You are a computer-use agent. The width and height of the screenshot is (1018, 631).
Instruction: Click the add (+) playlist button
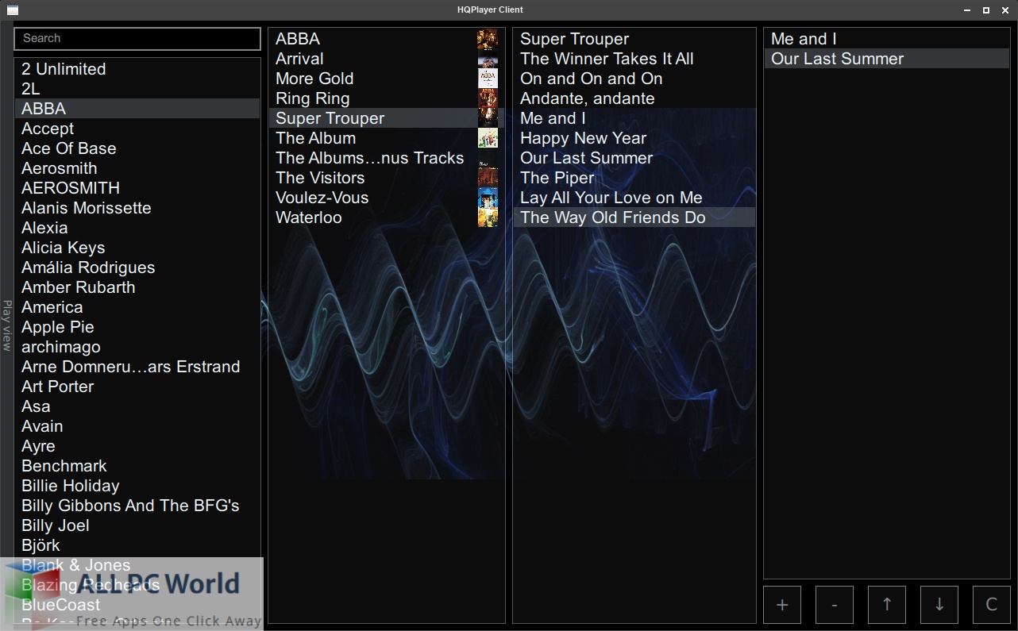(782, 605)
